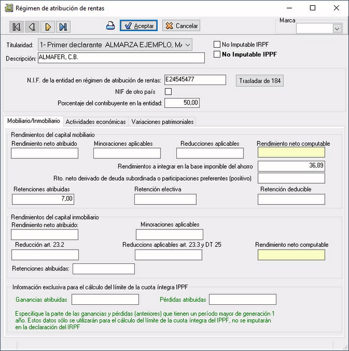Click Reduccions aplicables art. 23.3 field
This screenshot has width=349, height=351.
[x=168, y=255]
